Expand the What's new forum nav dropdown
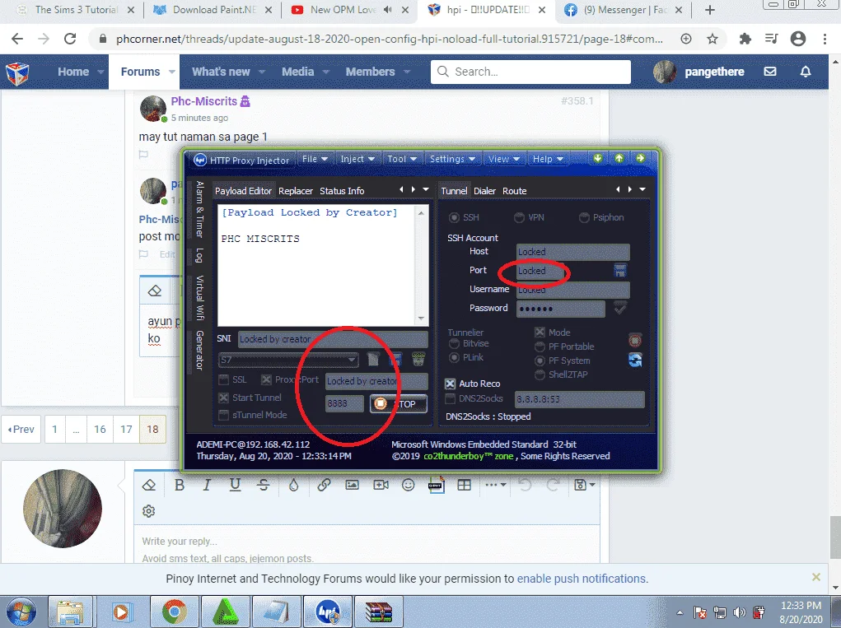841x628 pixels. [262, 72]
